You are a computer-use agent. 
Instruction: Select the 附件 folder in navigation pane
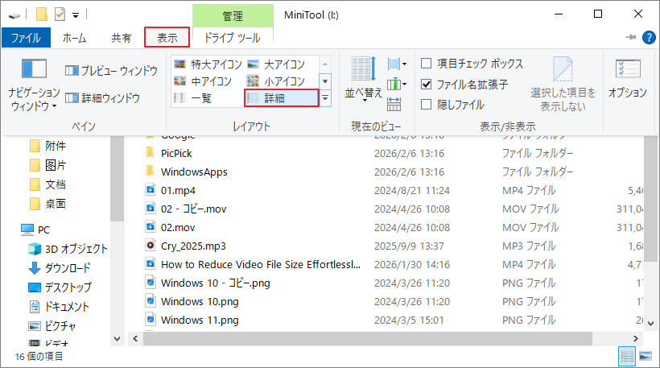pyautogui.click(x=48, y=146)
